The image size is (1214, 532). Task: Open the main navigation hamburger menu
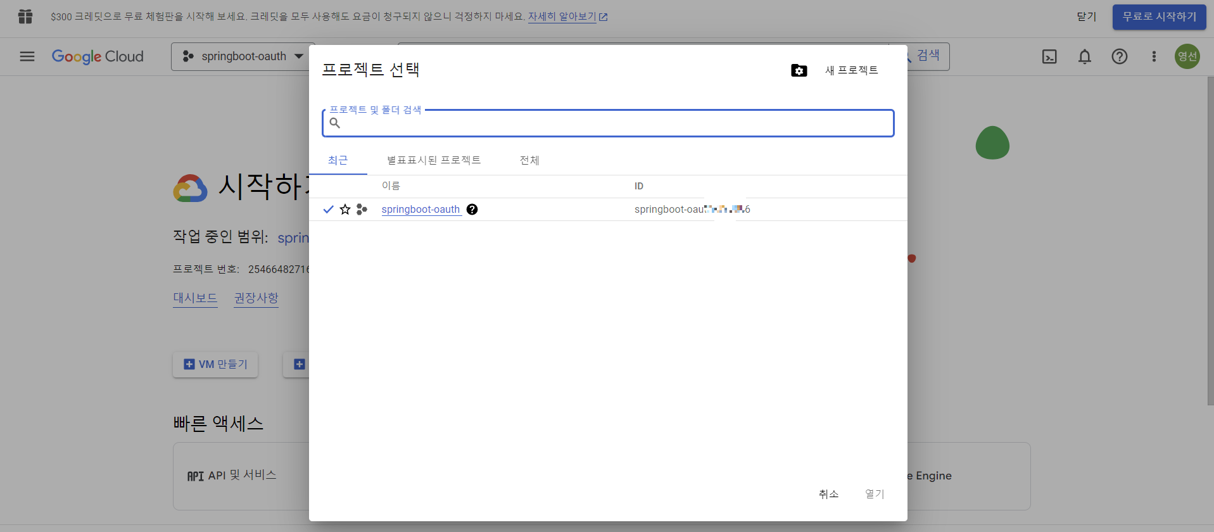(x=27, y=56)
